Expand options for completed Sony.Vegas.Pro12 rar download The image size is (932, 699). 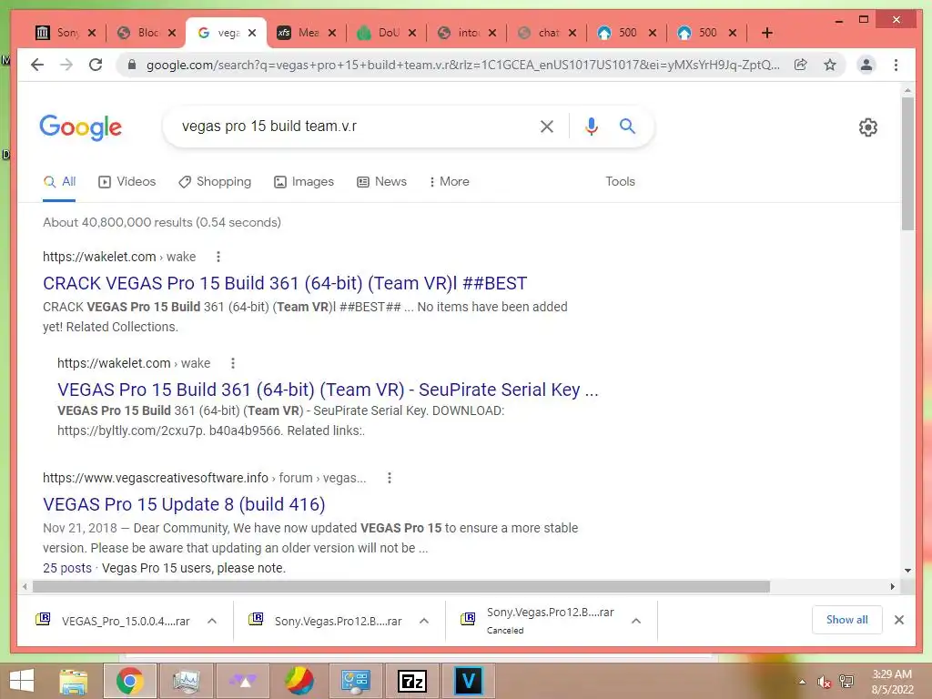[424, 621]
